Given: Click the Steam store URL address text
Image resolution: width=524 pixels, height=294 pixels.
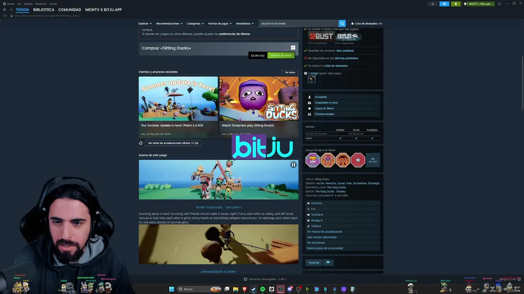Looking at the screenshot, I should pos(47,16).
